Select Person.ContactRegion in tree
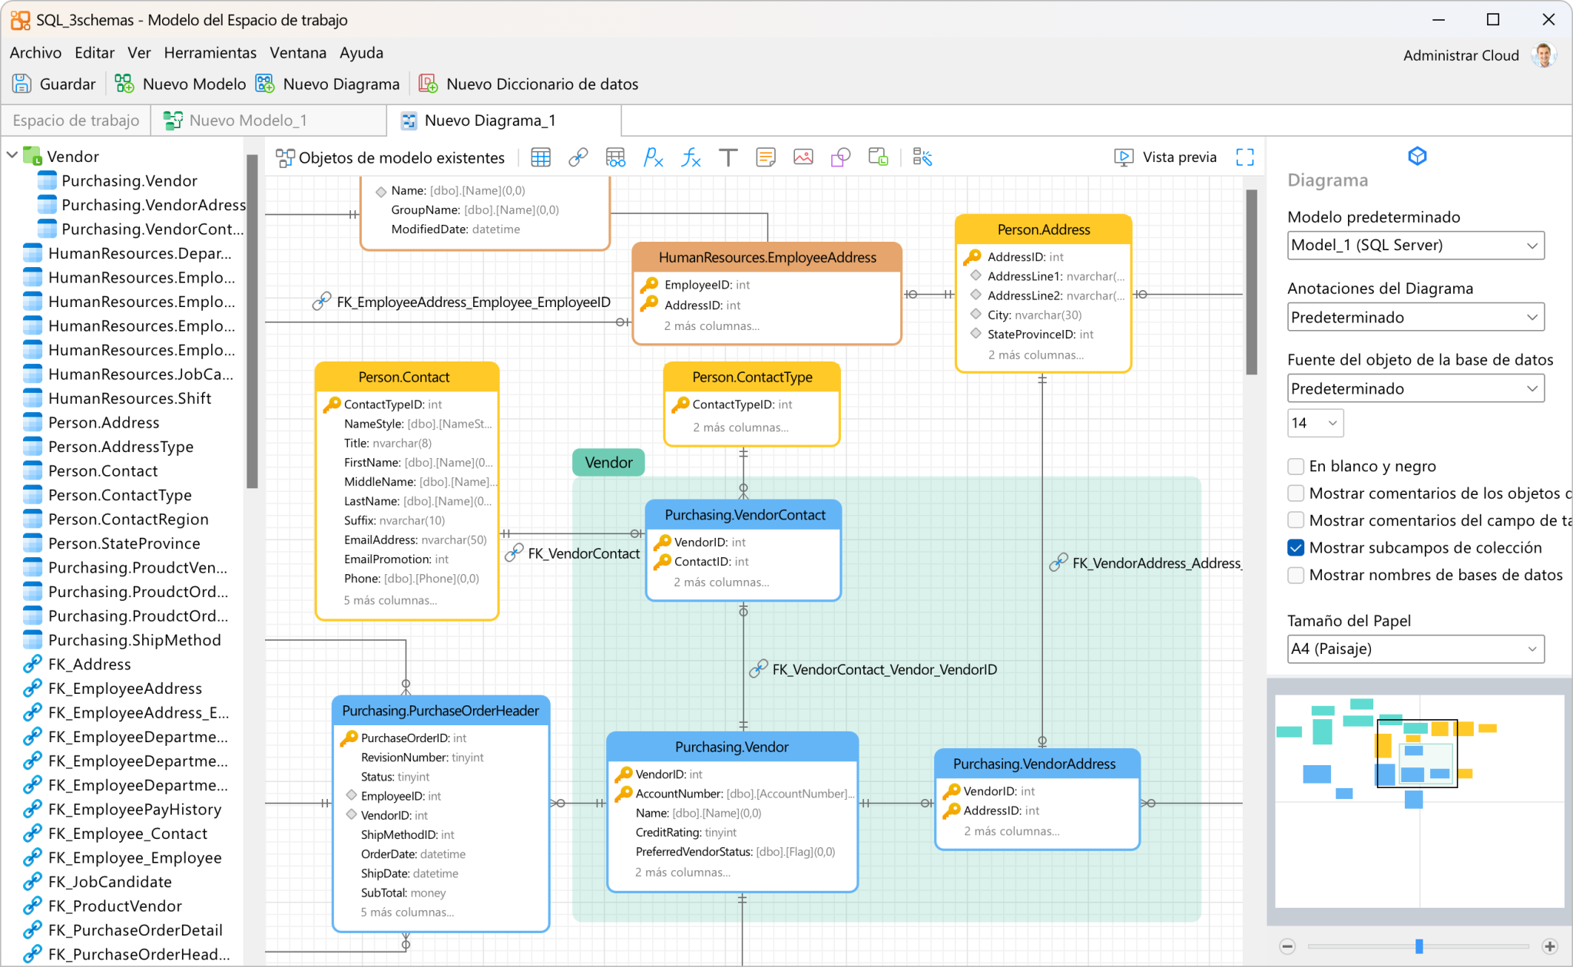The height and width of the screenshot is (967, 1573). coord(127,520)
